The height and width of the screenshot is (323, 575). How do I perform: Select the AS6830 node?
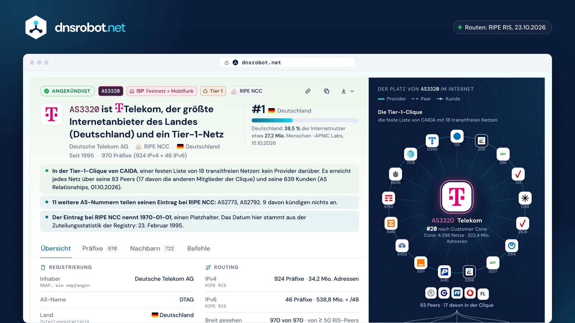click(x=395, y=174)
